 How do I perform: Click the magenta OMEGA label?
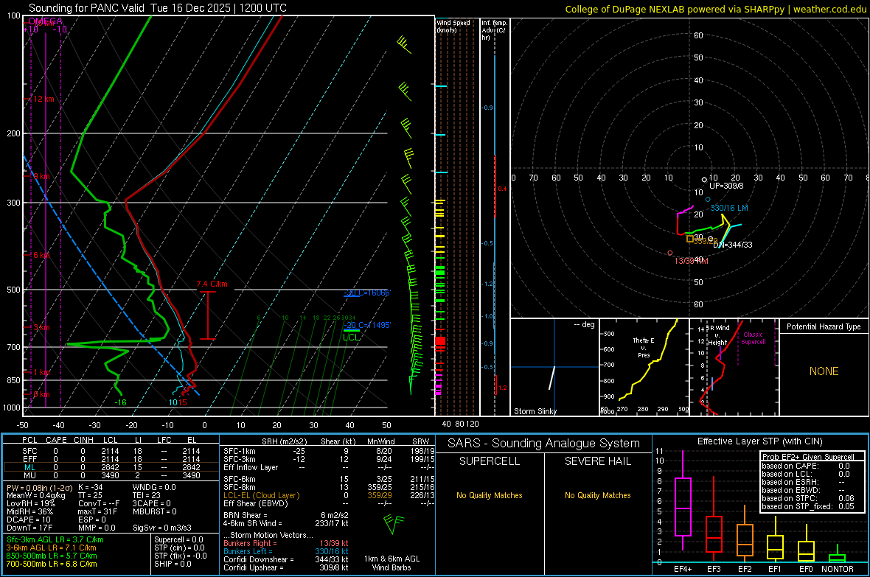click(x=45, y=21)
